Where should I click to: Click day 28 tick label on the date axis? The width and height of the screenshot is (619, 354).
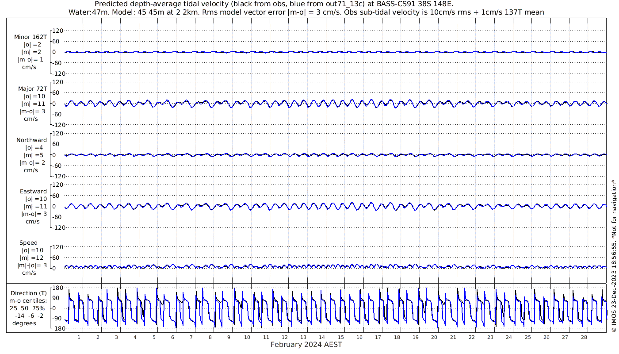584,337
